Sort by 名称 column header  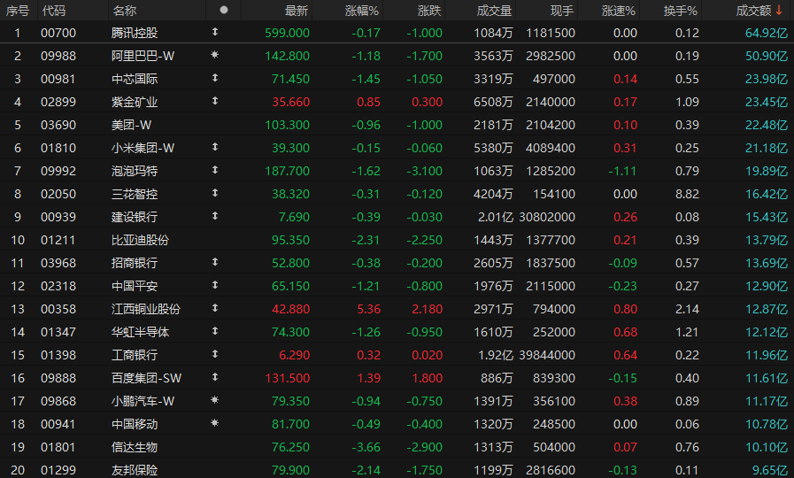click(125, 11)
